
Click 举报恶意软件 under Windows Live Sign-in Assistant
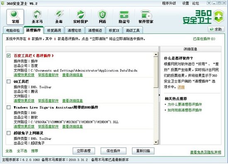[48, 127]
